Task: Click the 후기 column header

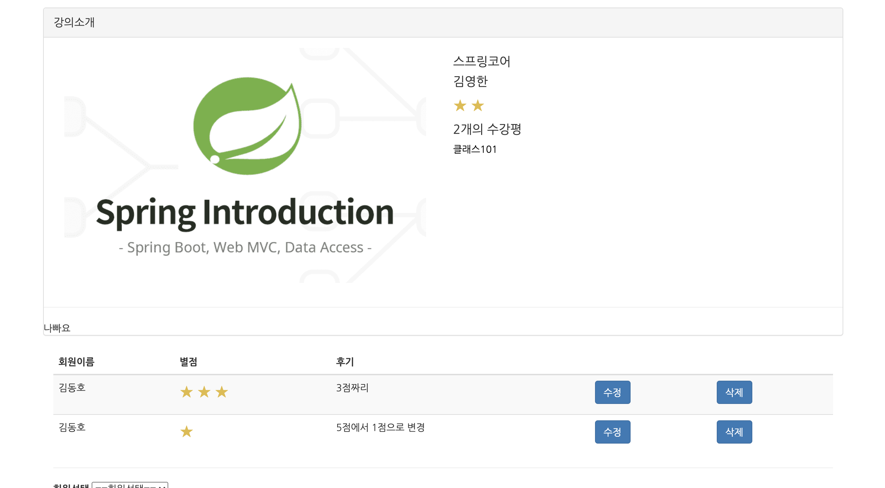Action: [345, 362]
